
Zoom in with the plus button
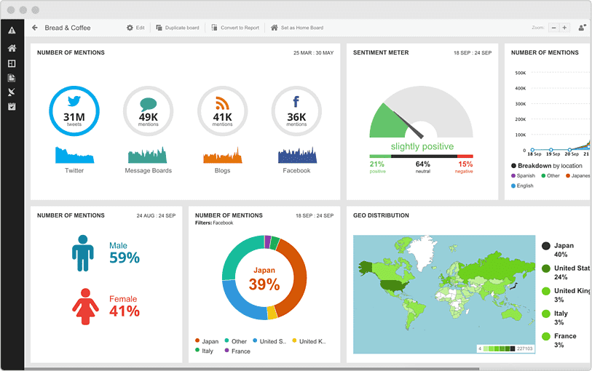(x=565, y=28)
